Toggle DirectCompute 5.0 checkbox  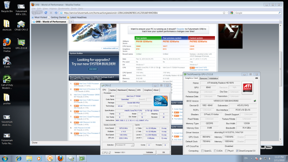pyautogui.click(x=237, y=151)
